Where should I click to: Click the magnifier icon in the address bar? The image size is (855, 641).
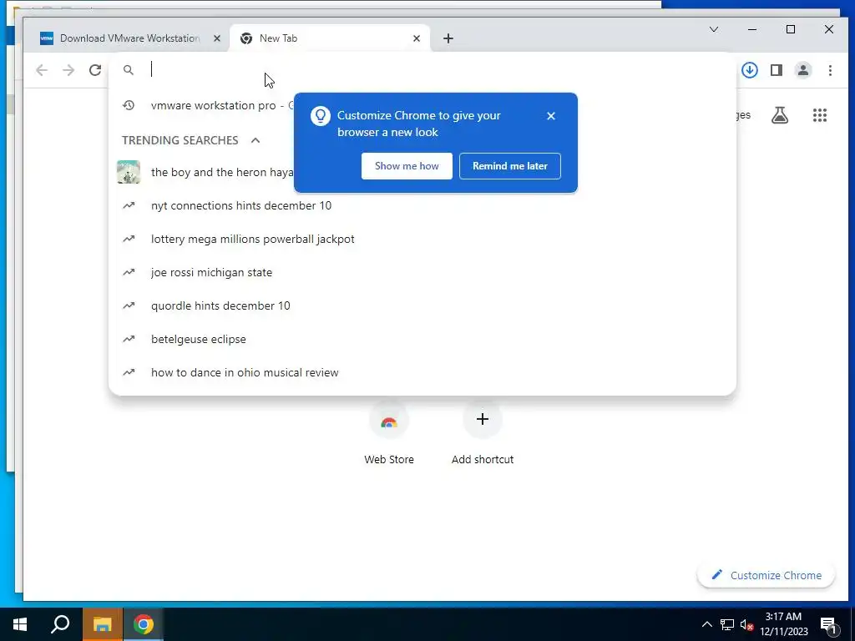click(x=128, y=70)
